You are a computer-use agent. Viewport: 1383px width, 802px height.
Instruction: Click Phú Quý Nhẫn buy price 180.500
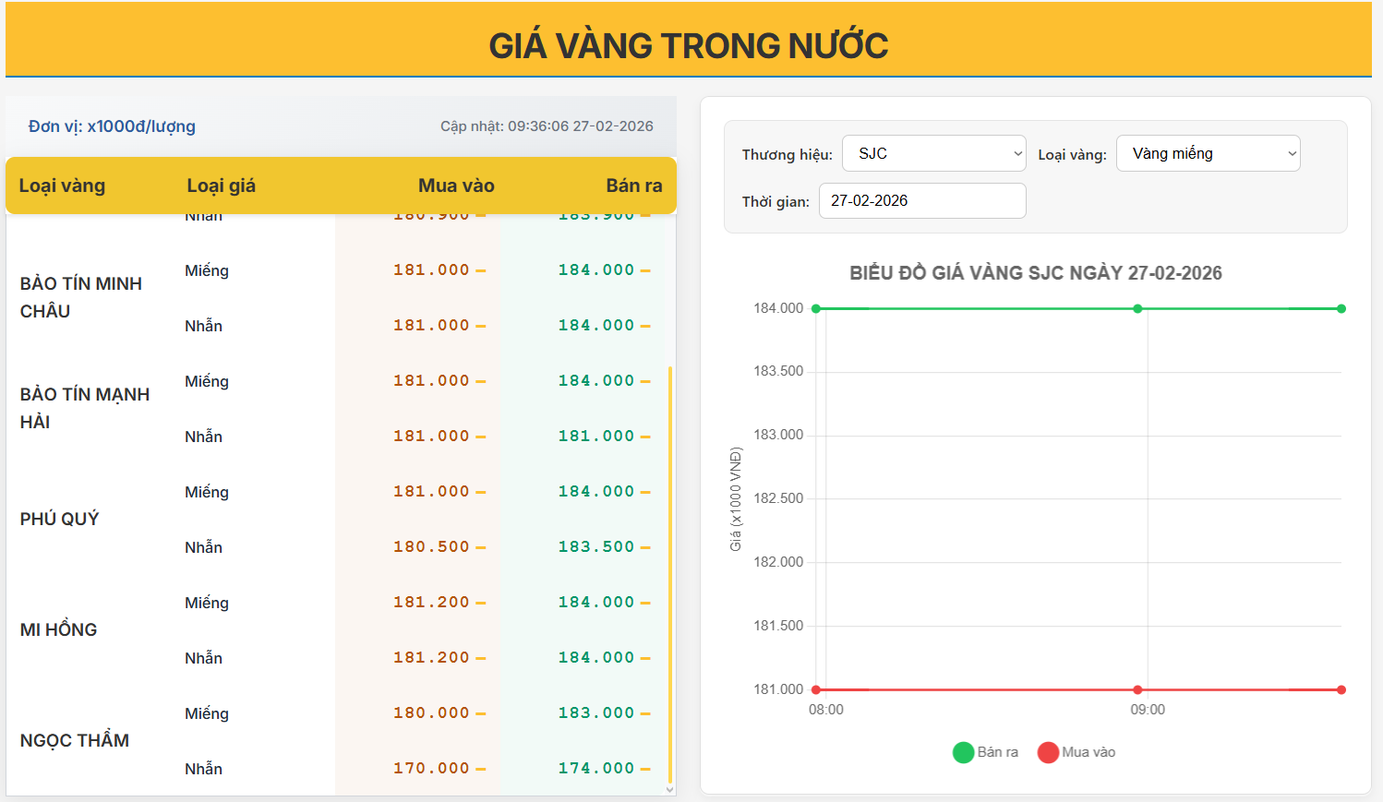[x=431, y=546]
